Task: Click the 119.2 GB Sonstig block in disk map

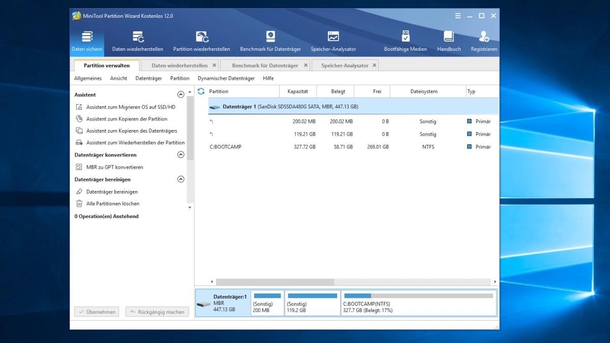Action: [313, 303]
